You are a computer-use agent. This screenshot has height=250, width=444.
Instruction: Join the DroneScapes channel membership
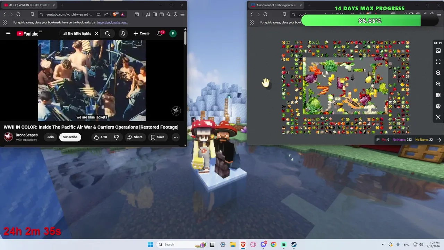[x=51, y=137]
